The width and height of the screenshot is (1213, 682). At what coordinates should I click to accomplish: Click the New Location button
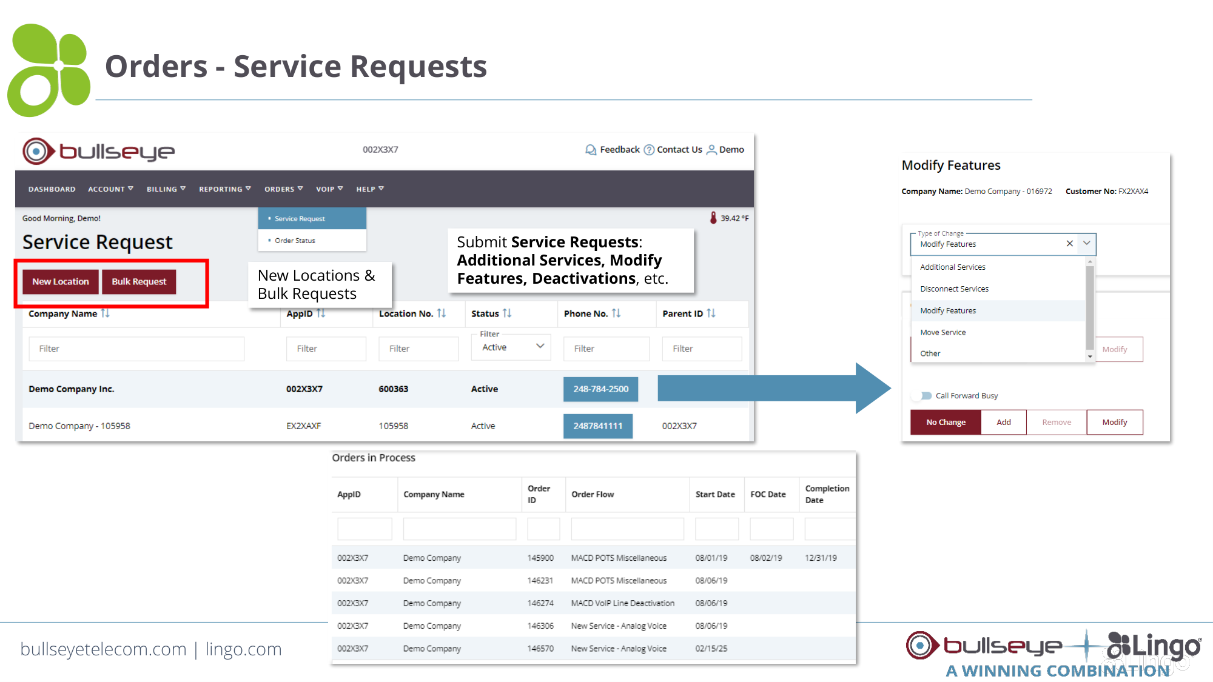click(61, 282)
